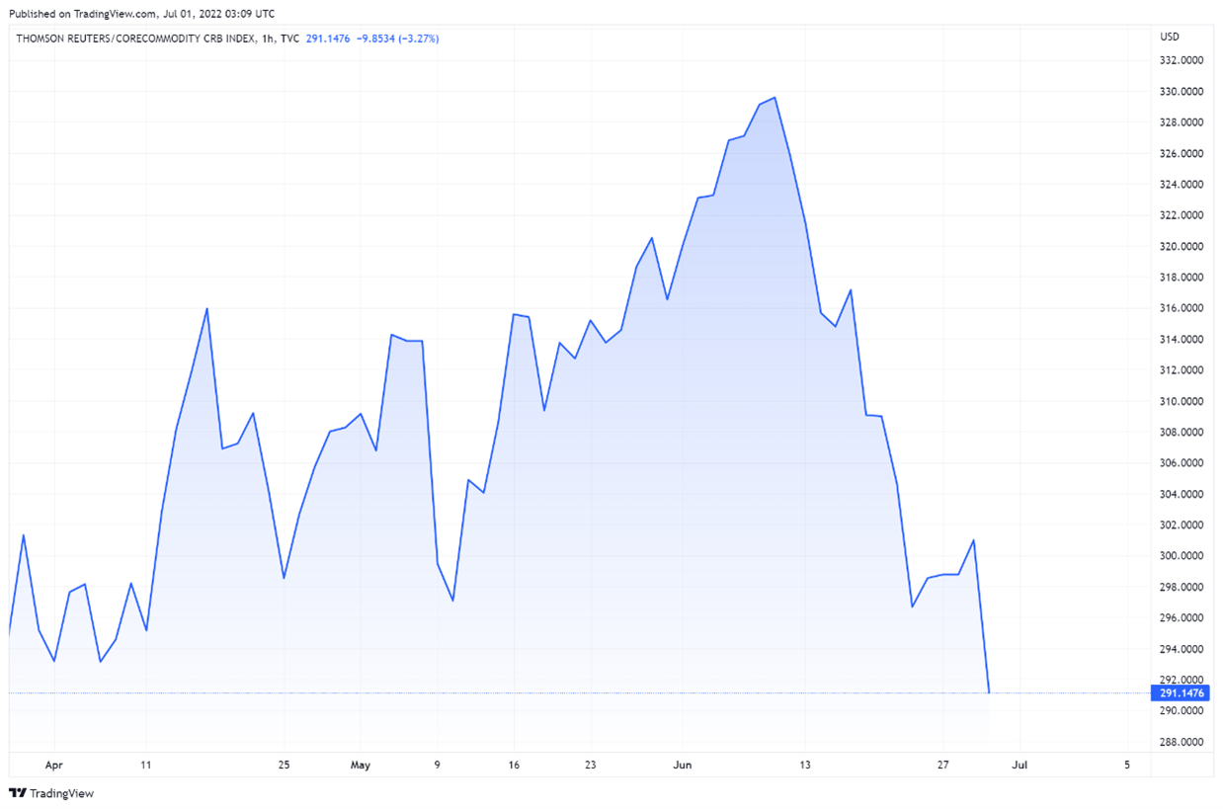Viewport: 1223px width, 809px height.
Task: Select the Jul date on time axis
Action: pyautogui.click(x=1020, y=766)
